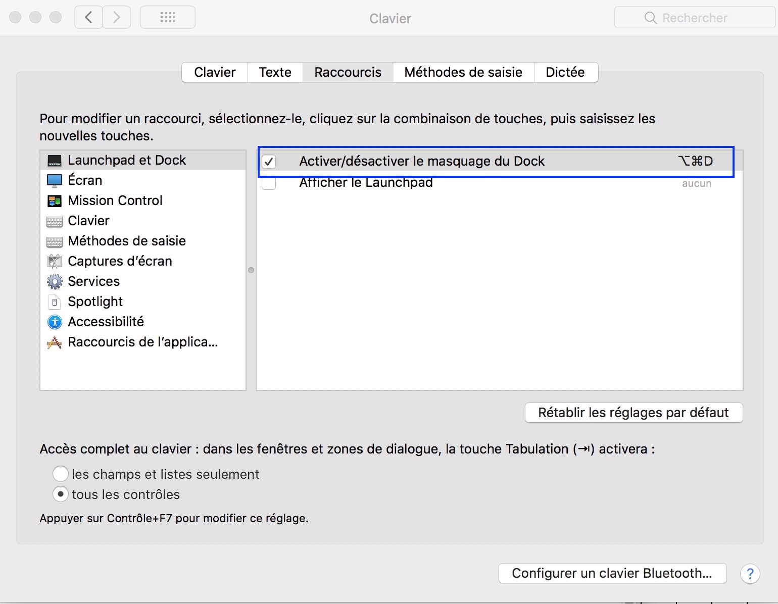
Task: Click the help question mark button
Action: (750, 574)
